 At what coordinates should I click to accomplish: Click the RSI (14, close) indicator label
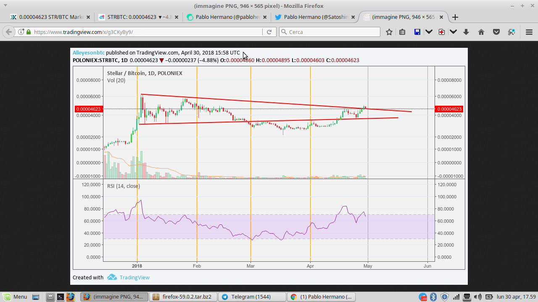(124, 186)
